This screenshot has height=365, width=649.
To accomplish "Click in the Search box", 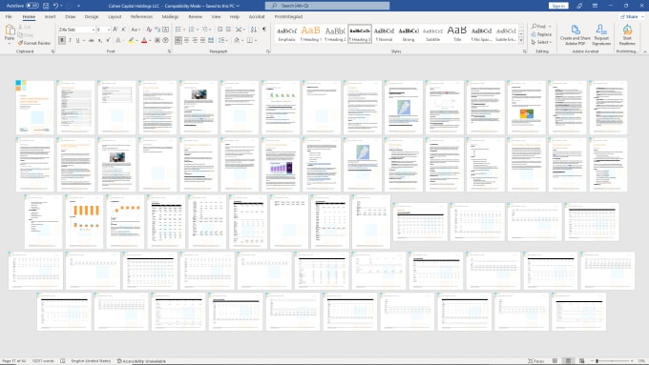I will (x=327, y=6).
